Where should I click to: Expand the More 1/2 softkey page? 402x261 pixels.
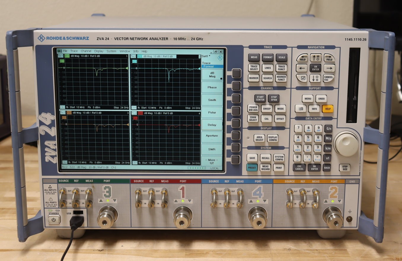(x=212, y=161)
